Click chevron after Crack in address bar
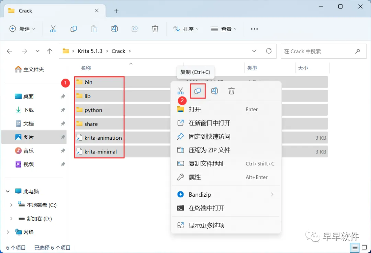Viewport: 371px width, 253px height. [x=130, y=51]
